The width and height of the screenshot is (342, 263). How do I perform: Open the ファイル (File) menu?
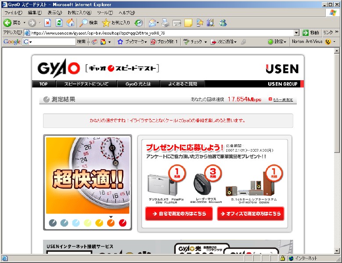(x=13, y=13)
